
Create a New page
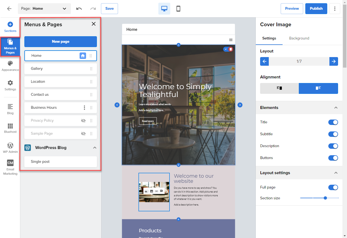(60, 41)
